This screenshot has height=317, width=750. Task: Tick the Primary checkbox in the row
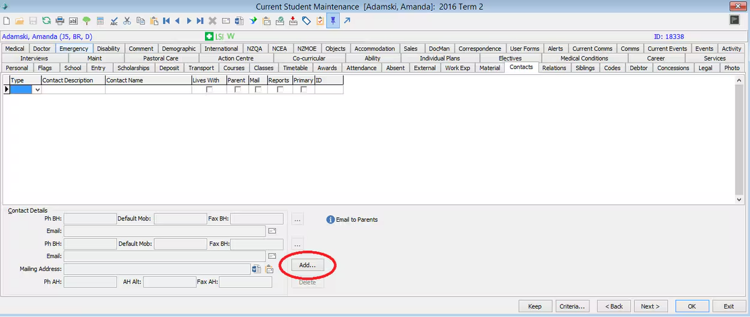[x=304, y=89]
